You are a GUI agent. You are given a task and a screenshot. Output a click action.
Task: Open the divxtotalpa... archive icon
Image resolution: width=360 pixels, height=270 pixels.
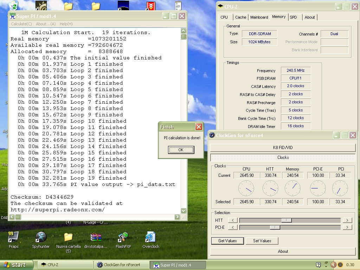pyautogui.click(x=96, y=240)
